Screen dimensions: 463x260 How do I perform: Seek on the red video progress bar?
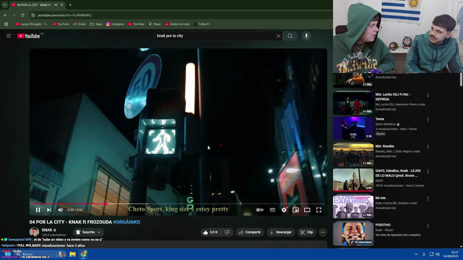pos(178,204)
